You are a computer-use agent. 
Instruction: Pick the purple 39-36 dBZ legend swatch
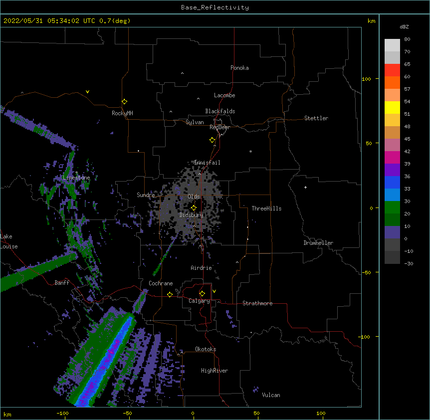(x=392, y=170)
